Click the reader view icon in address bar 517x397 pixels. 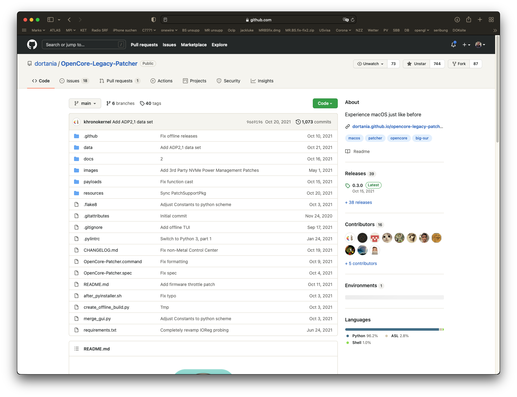coord(165,20)
